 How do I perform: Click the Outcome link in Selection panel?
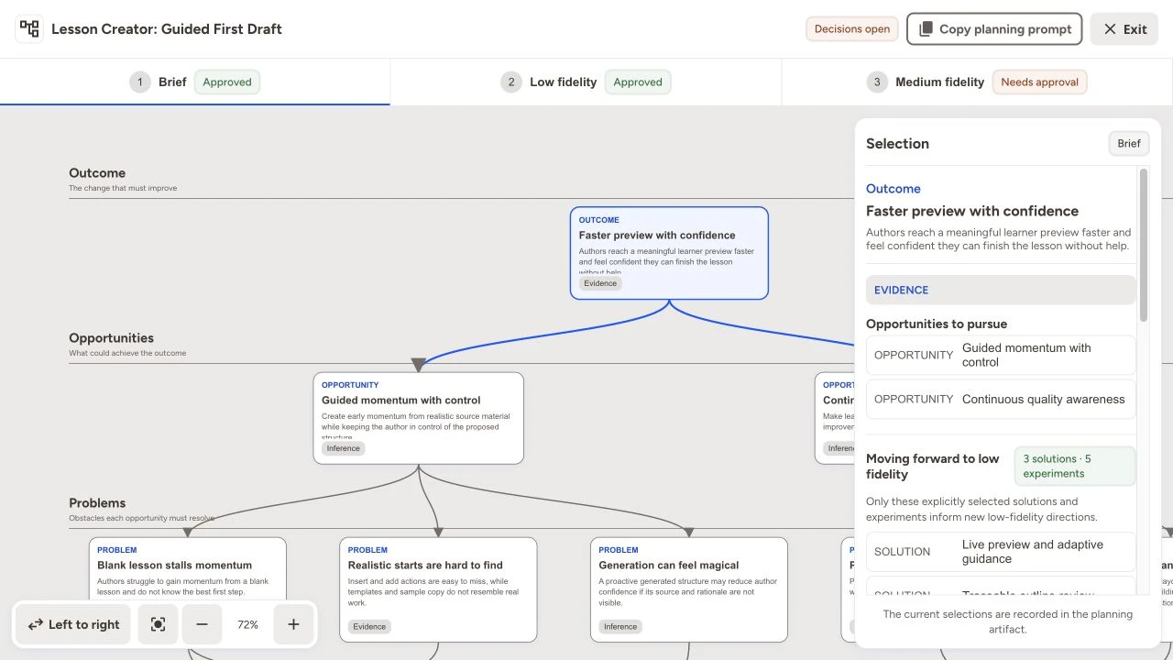pos(893,189)
